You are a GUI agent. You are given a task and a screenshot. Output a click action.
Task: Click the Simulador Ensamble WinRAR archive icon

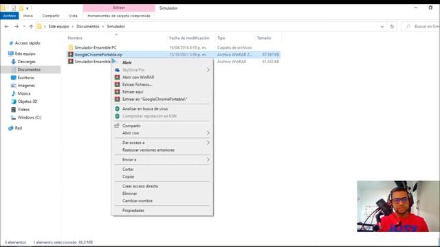pos(71,61)
